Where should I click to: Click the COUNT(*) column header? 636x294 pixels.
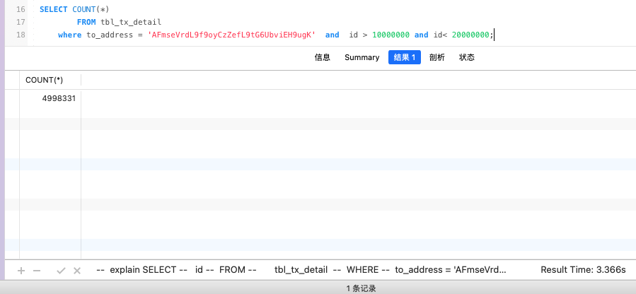(x=45, y=80)
